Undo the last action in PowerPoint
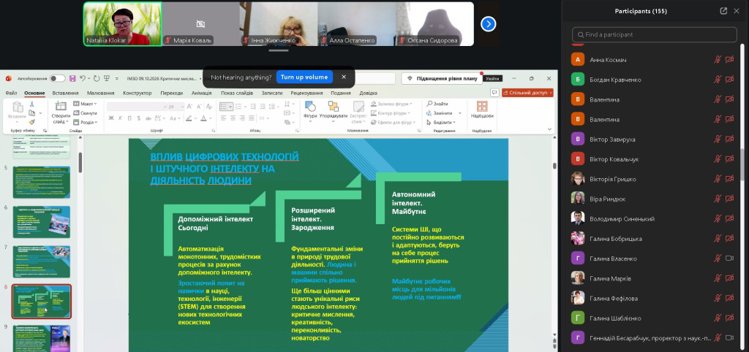 (83, 78)
